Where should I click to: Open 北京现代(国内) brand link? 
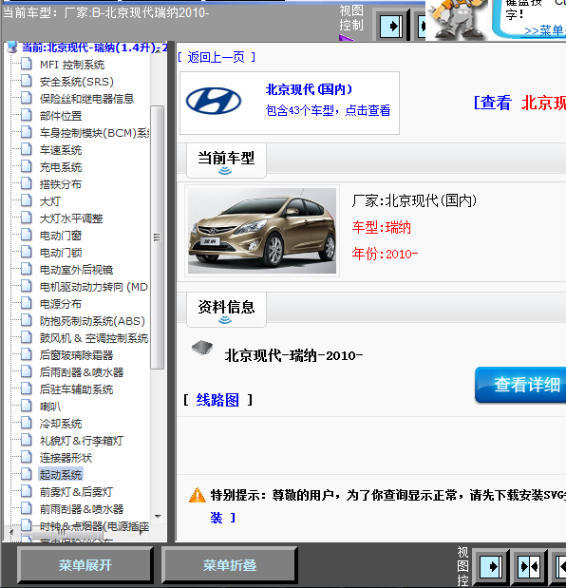click(x=310, y=89)
